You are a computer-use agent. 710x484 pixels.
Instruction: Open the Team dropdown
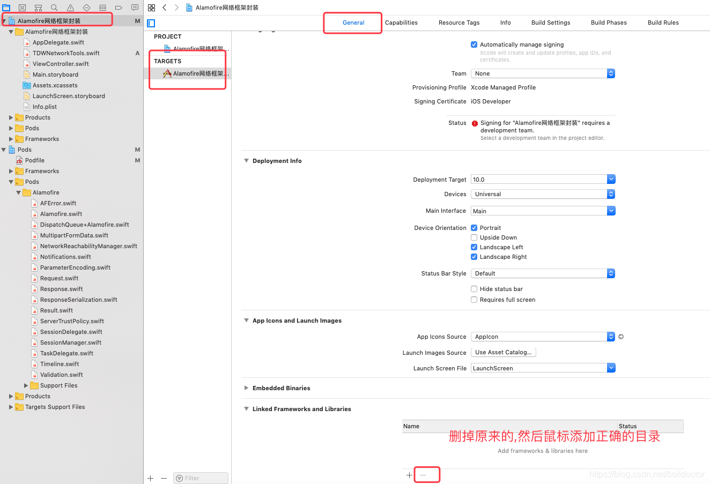[543, 73]
